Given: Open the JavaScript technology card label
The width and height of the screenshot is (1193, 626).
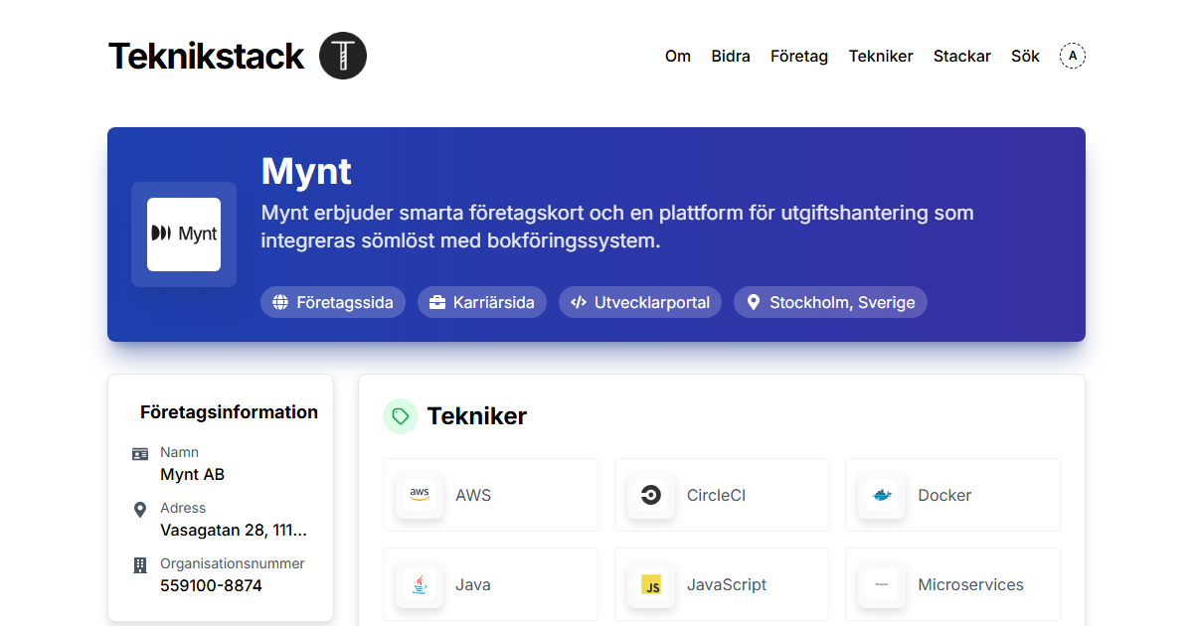Looking at the screenshot, I should [727, 584].
